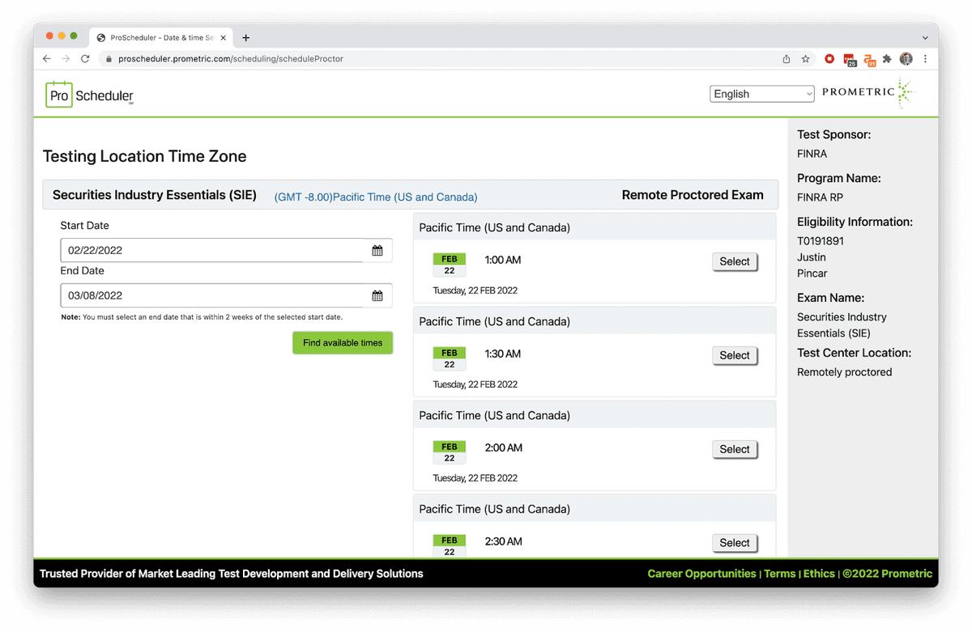Open a new browser tab
Screen dimensions: 972x632
click(x=246, y=37)
